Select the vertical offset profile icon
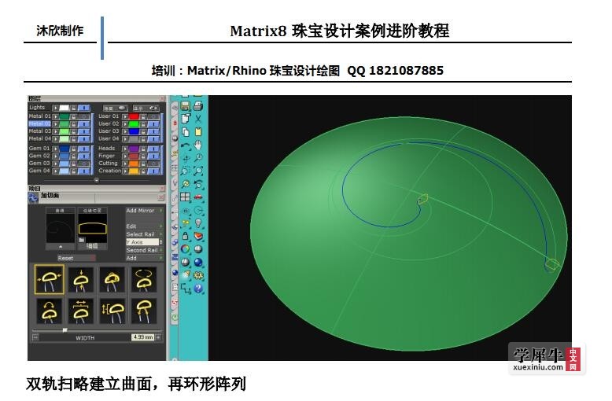Viewport: 612px width, 401px height. tap(112, 311)
